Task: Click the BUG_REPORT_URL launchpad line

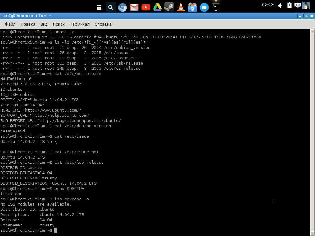Action: coord(62,120)
